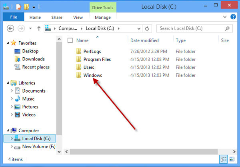
Task: Open Recent places in Favorites
Action: coord(36,67)
